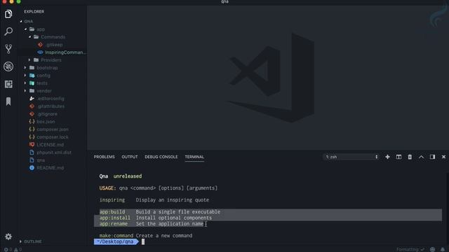Screen dimensions: 449x252
Task: Open the Extensions view
Action: (8, 84)
